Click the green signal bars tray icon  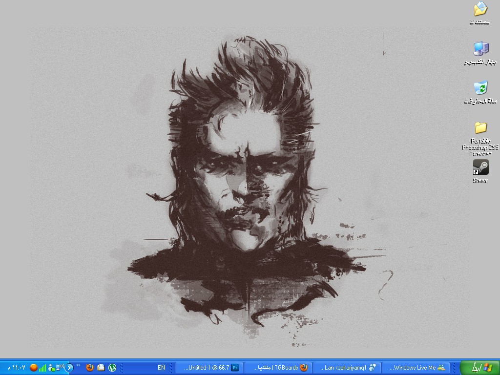coord(42,368)
